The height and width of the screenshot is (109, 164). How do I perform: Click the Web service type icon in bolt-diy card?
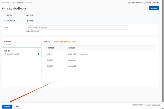5,54
